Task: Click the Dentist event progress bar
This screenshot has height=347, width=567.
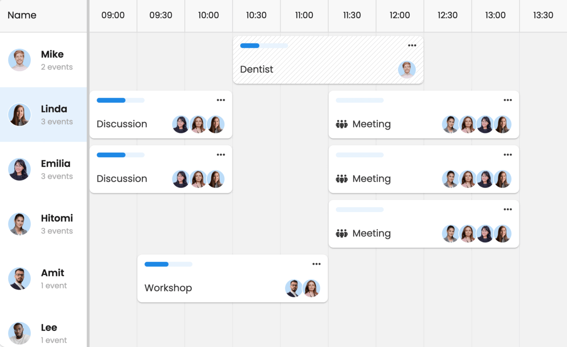Action: click(264, 46)
